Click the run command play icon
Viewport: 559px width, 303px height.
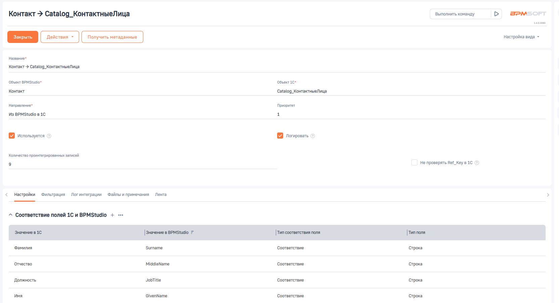(496, 14)
